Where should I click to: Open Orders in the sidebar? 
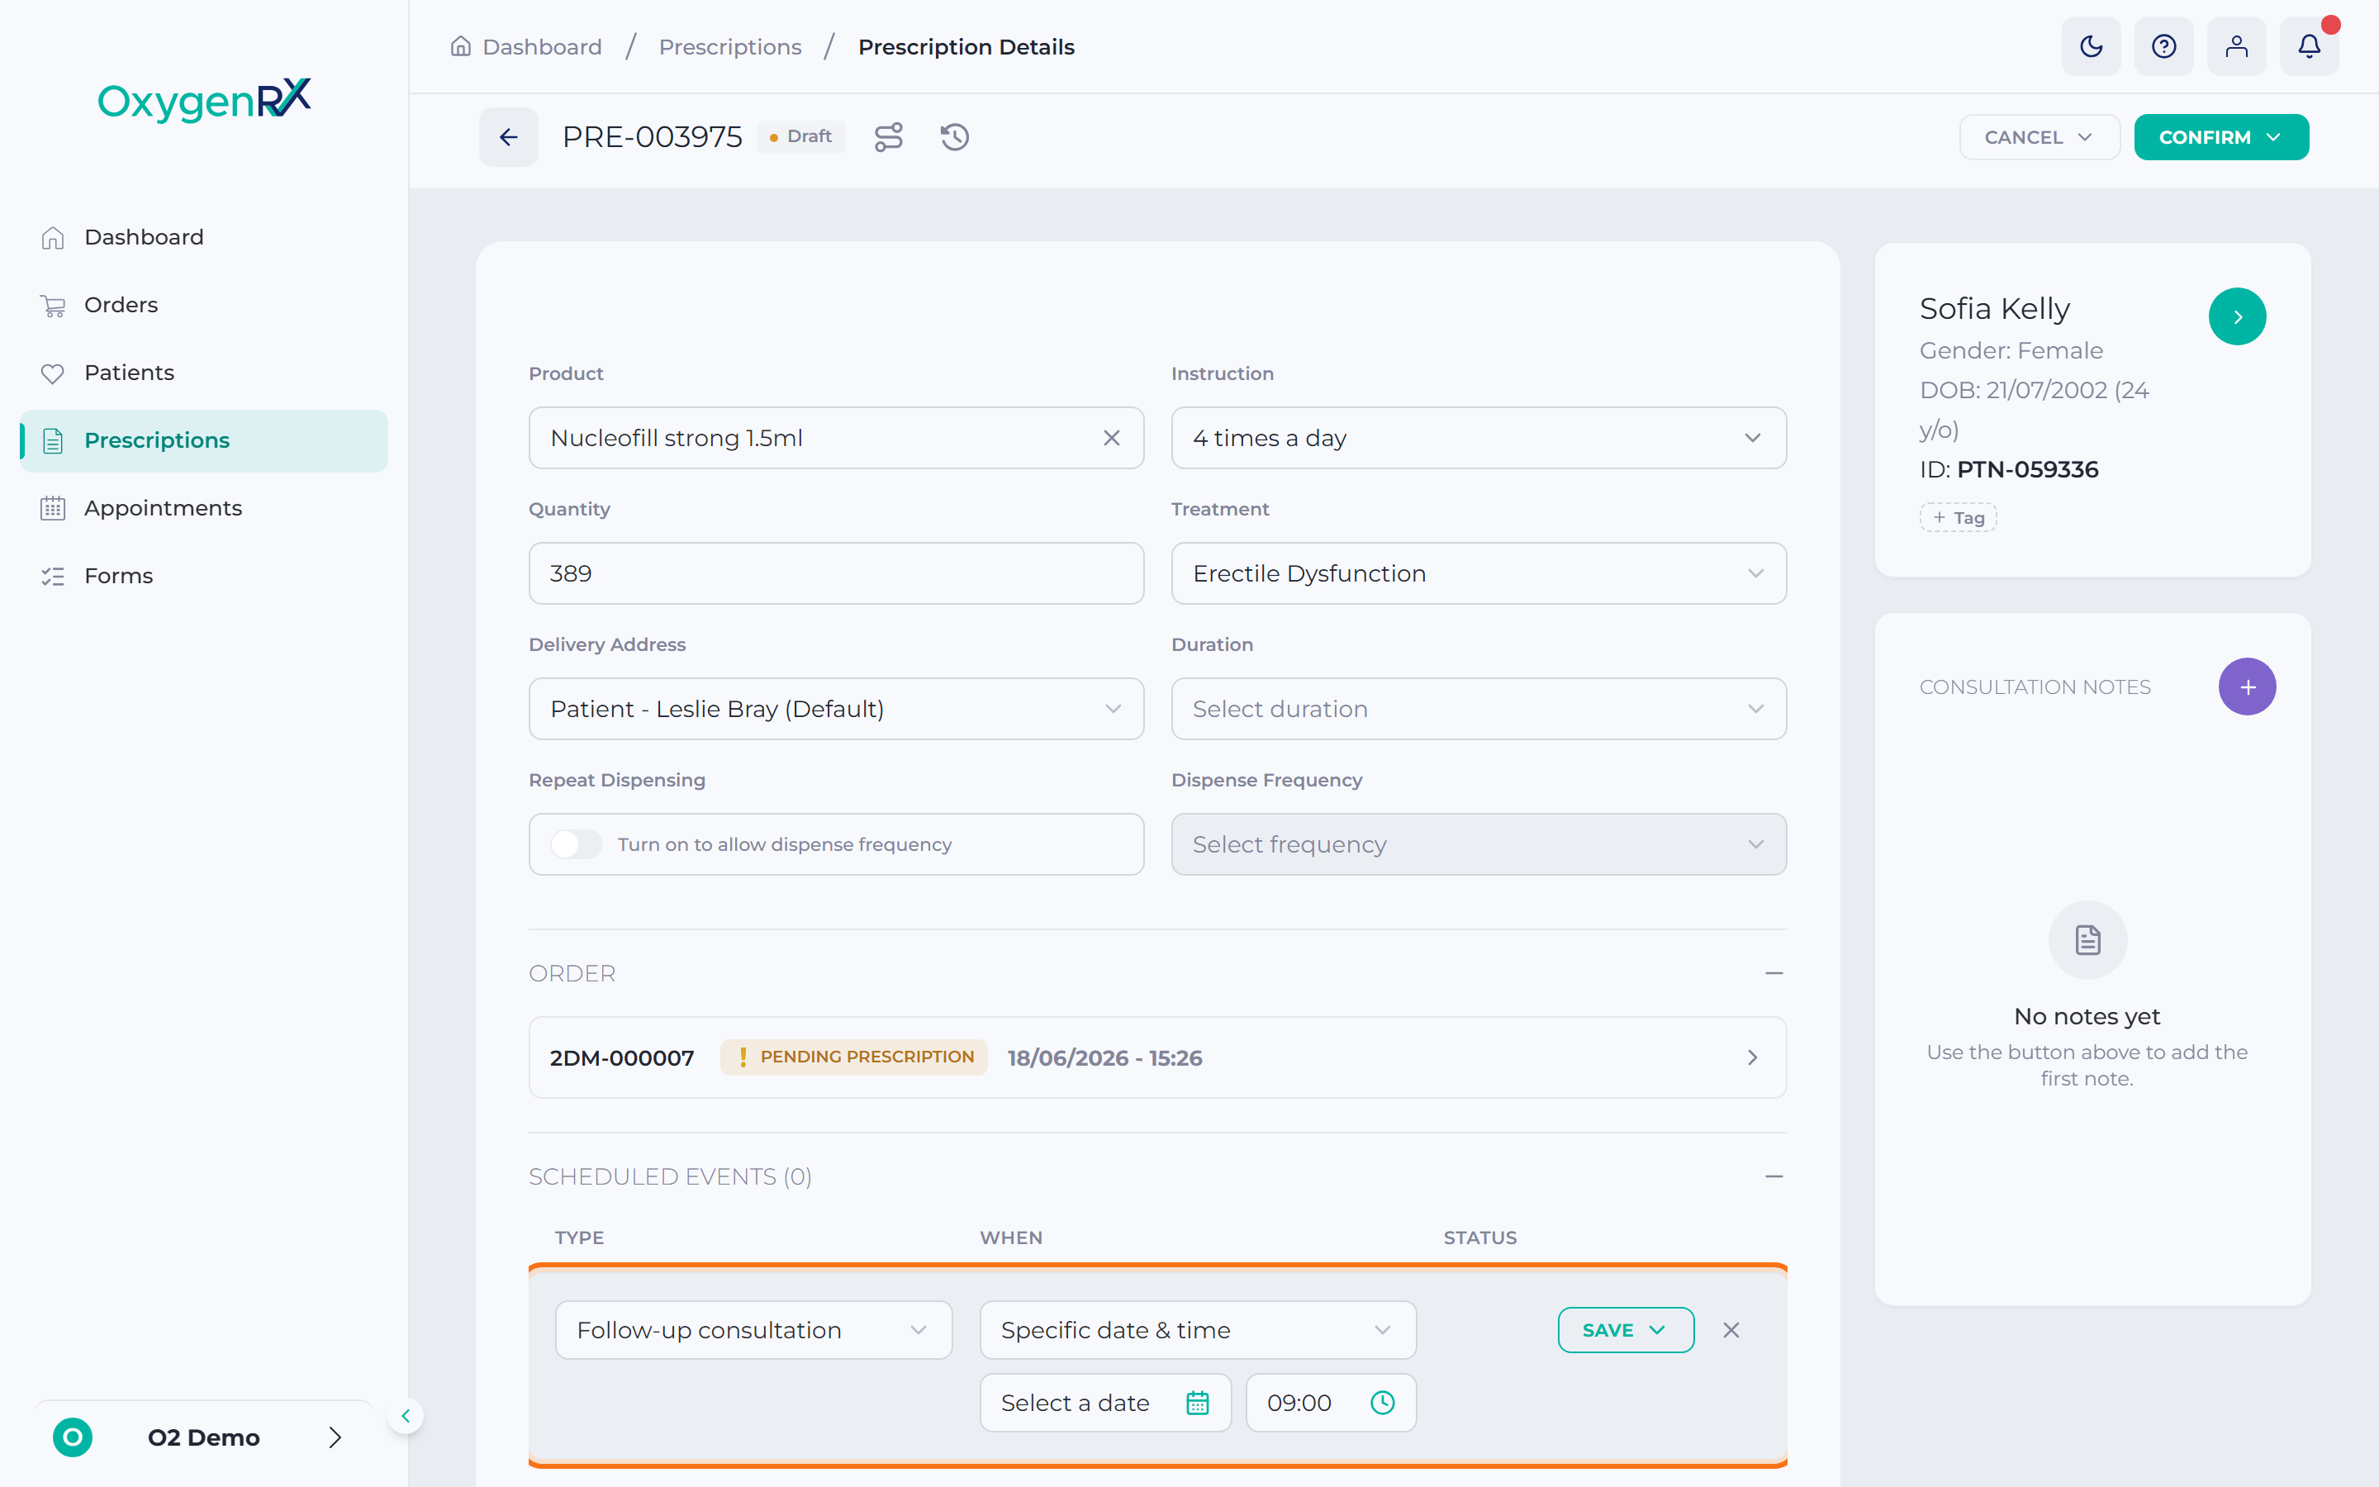coord(203,305)
